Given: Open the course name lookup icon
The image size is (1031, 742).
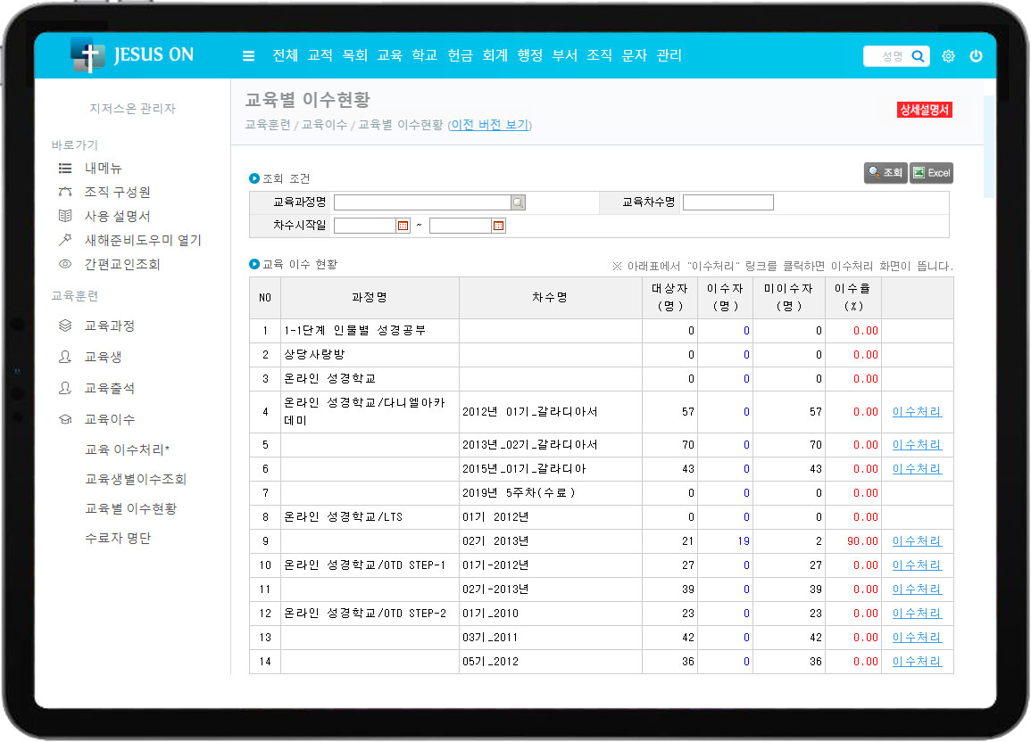Looking at the screenshot, I should tap(519, 202).
